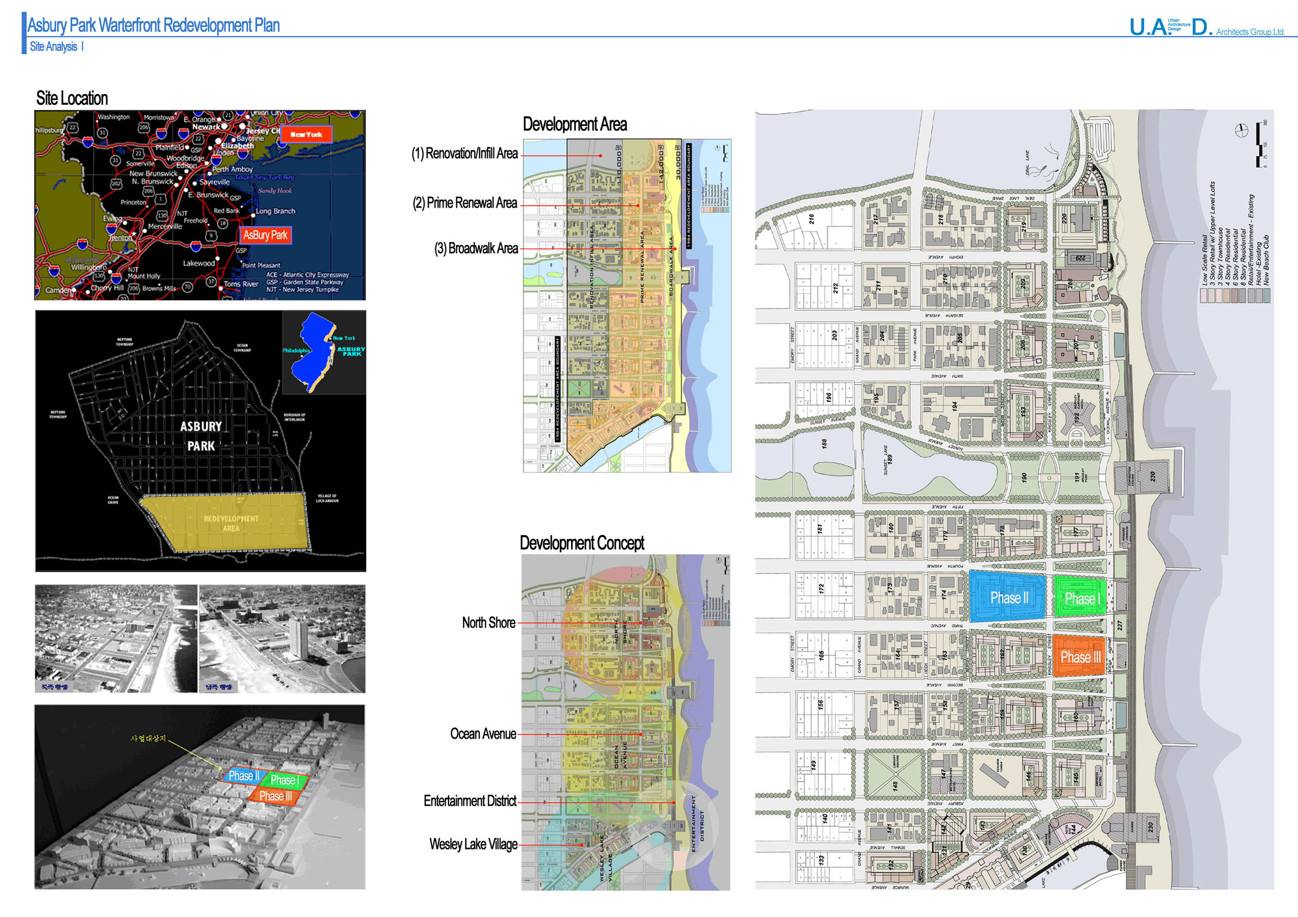Screen dimensions: 1298x917
Task: Click block number 181 on large map
Action: pos(820,530)
